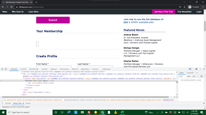Open the Performance tab

pos(64,69)
